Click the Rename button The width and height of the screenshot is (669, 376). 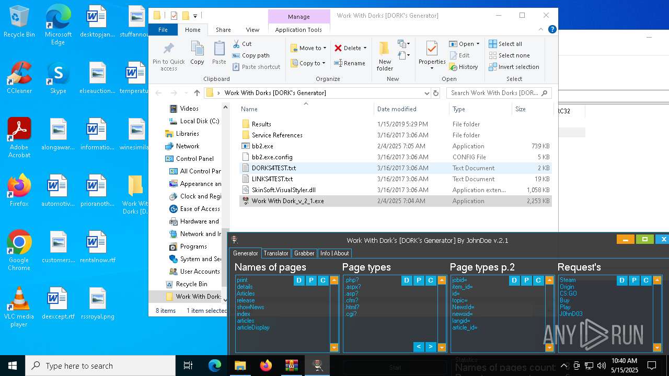click(350, 63)
